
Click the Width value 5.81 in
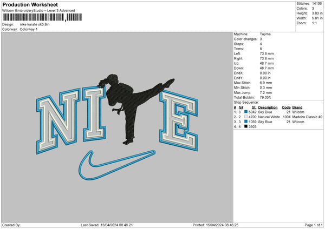[x=317, y=18]
